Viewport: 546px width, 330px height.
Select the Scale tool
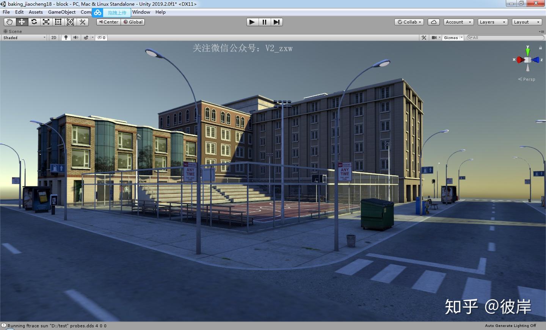[x=46, y=22]
